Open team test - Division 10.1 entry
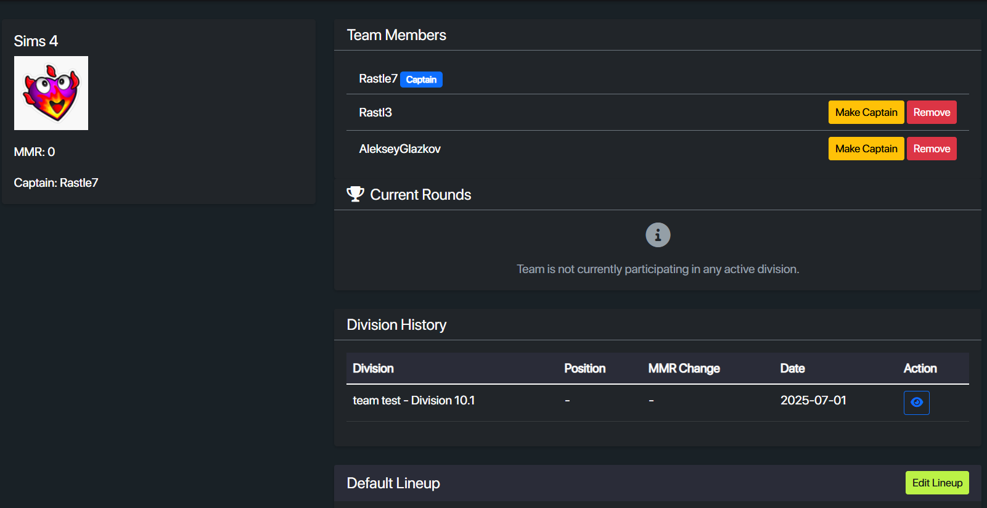987x508 pixels. pos(414,401)
